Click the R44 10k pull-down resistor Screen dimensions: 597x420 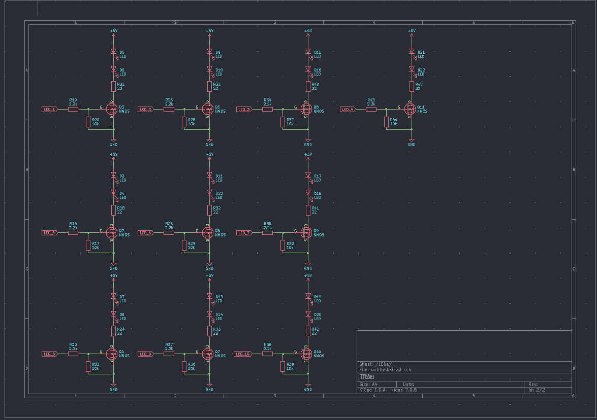coord(386,122)
